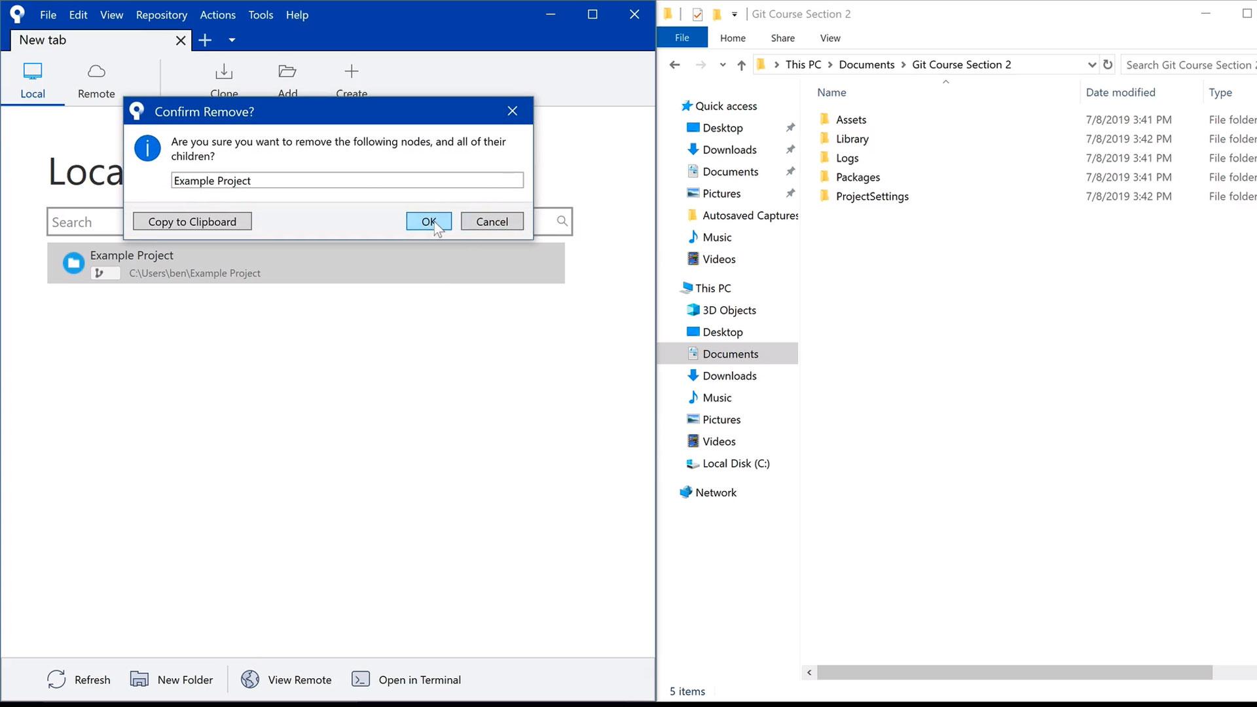Open the SourceTree Edit menu
The image size is (1257, 707).
coord(78,14)
